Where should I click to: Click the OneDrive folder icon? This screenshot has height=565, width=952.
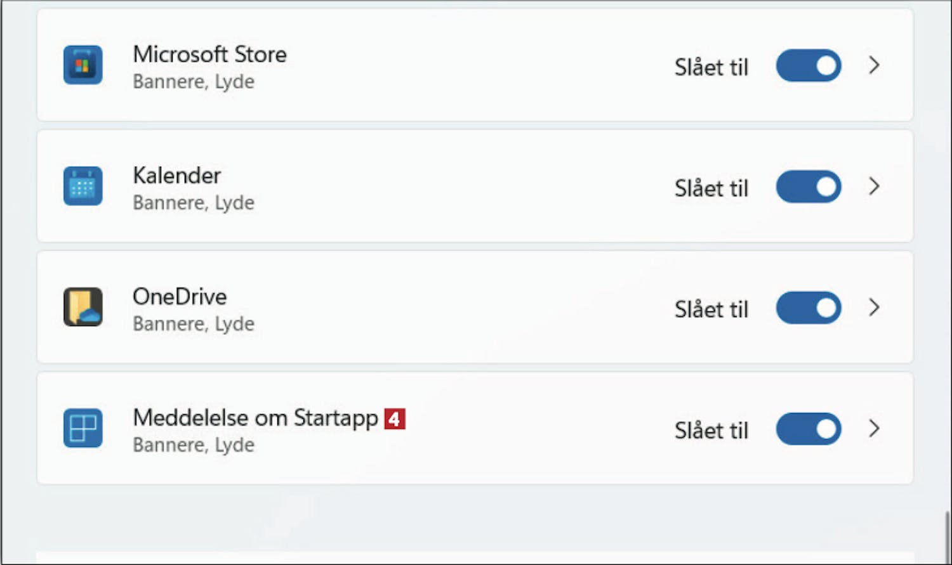click(83, 307)
